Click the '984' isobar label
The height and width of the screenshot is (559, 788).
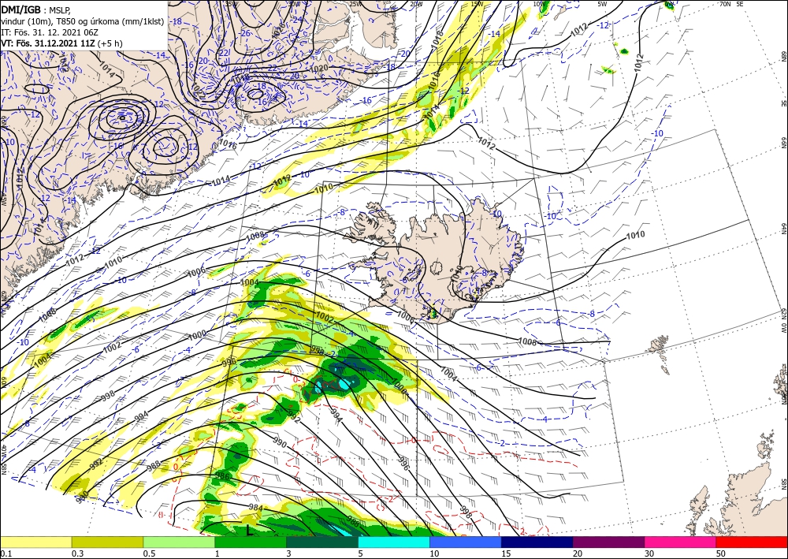click(x=256, y=509)
